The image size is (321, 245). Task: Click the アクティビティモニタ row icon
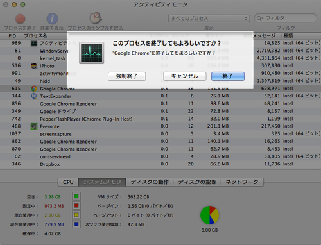pyautogui.click(x=34, y=44)
